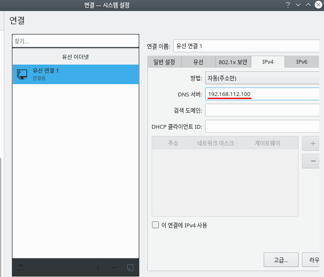Click the 고급... advanced button
Screen dimensions: 324x277
tap(281, 259)
